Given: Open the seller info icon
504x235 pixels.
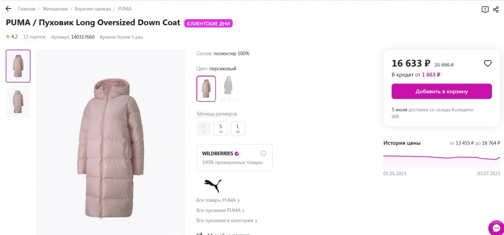Looking at the screenshot, I should [x=263, y=153].
